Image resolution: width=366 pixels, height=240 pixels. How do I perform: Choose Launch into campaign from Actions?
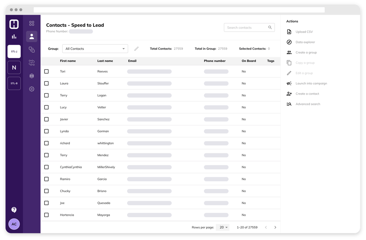tap(311, 83)
